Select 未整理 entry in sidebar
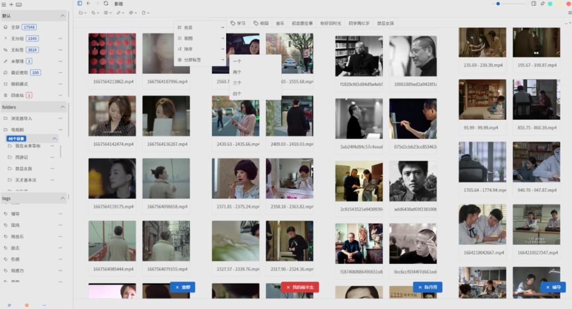The height and width of the screenshot is (309, 572). point(18,61)
